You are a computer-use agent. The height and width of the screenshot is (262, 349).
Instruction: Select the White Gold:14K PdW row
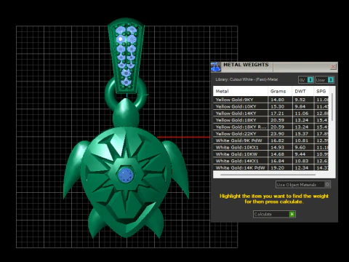[271, 167]
